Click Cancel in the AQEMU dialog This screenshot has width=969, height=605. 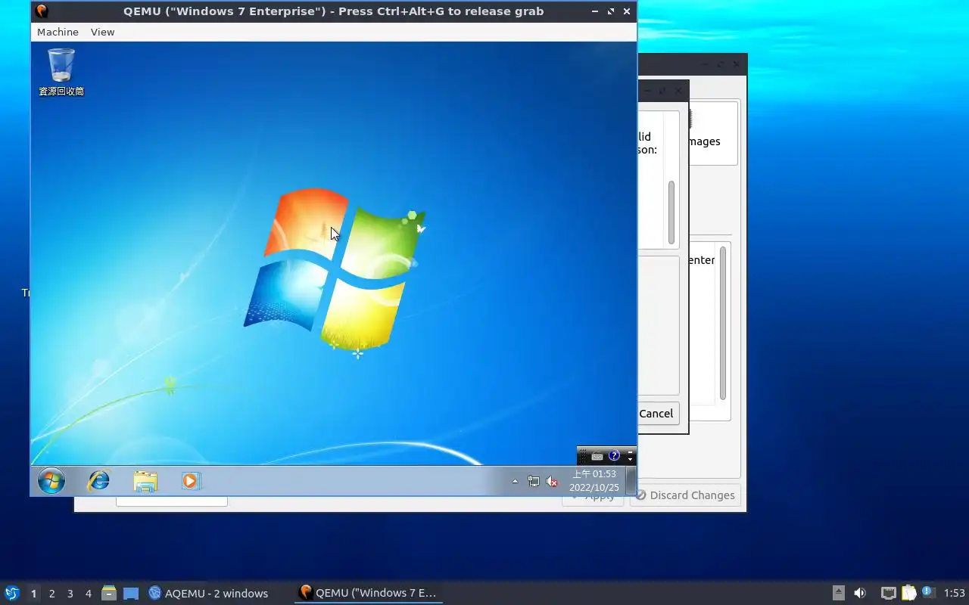656,414
